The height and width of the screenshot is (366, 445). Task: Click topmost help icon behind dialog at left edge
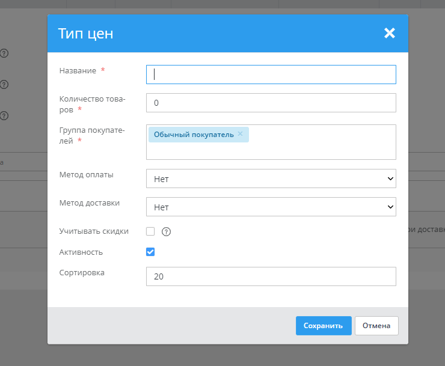4,53
